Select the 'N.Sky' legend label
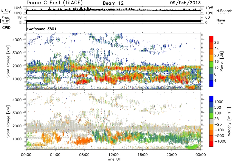The image size is (232, 161). point(6,11)
